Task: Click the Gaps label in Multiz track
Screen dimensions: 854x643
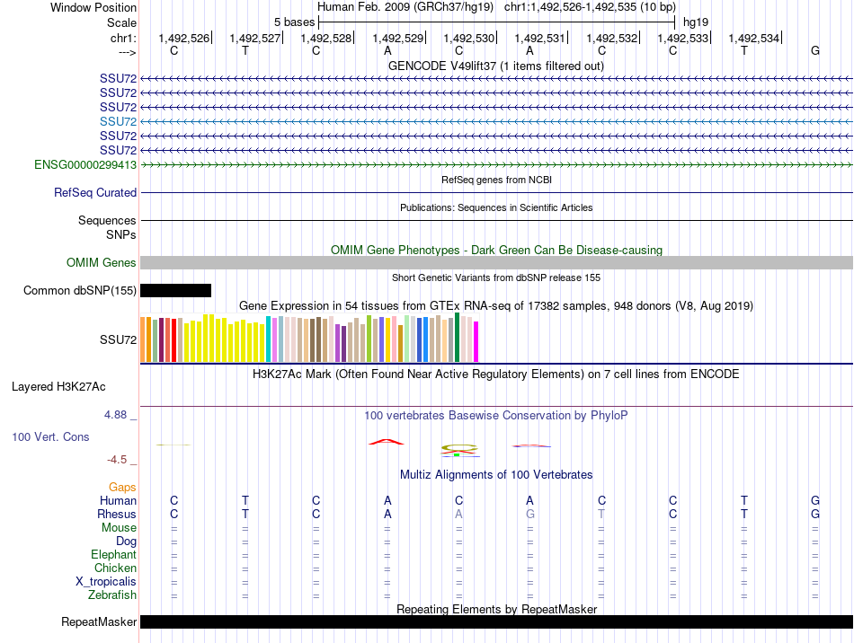Action: 122,487
